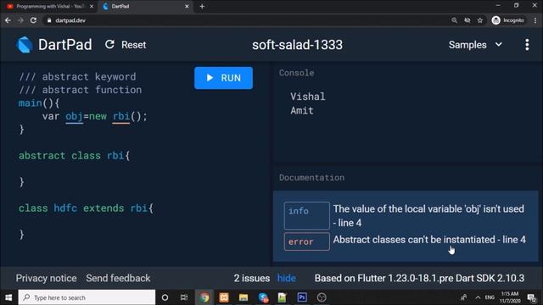Open the Privacy notice link
This screenshot has height=305, width=543.
tap(46, 278)
